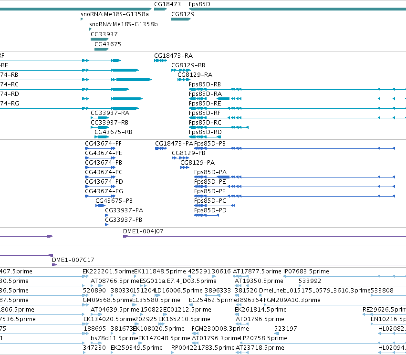406x355 pixels.
Task: Click EST IP07683.5prime
Action: tap(306, 271)
